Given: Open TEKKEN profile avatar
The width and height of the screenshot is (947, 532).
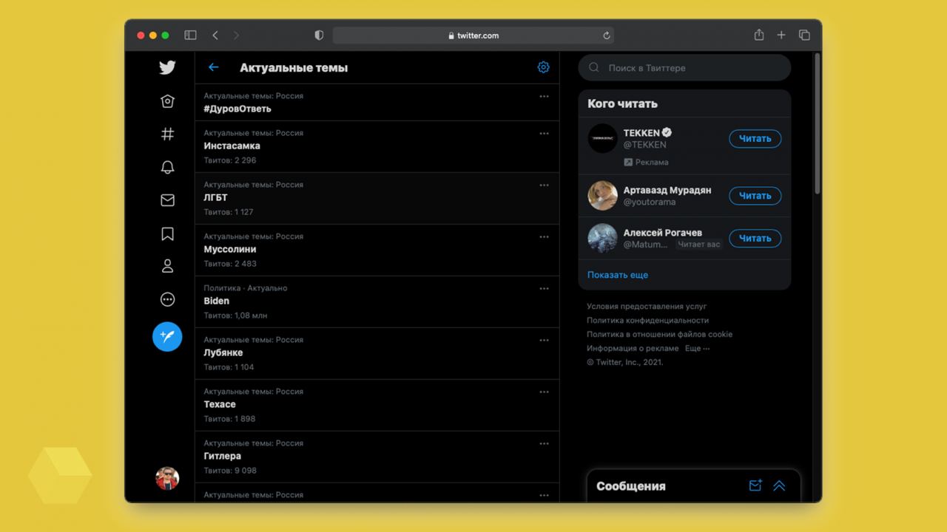Looking at the screenshot, I should (x=602, y=138).
